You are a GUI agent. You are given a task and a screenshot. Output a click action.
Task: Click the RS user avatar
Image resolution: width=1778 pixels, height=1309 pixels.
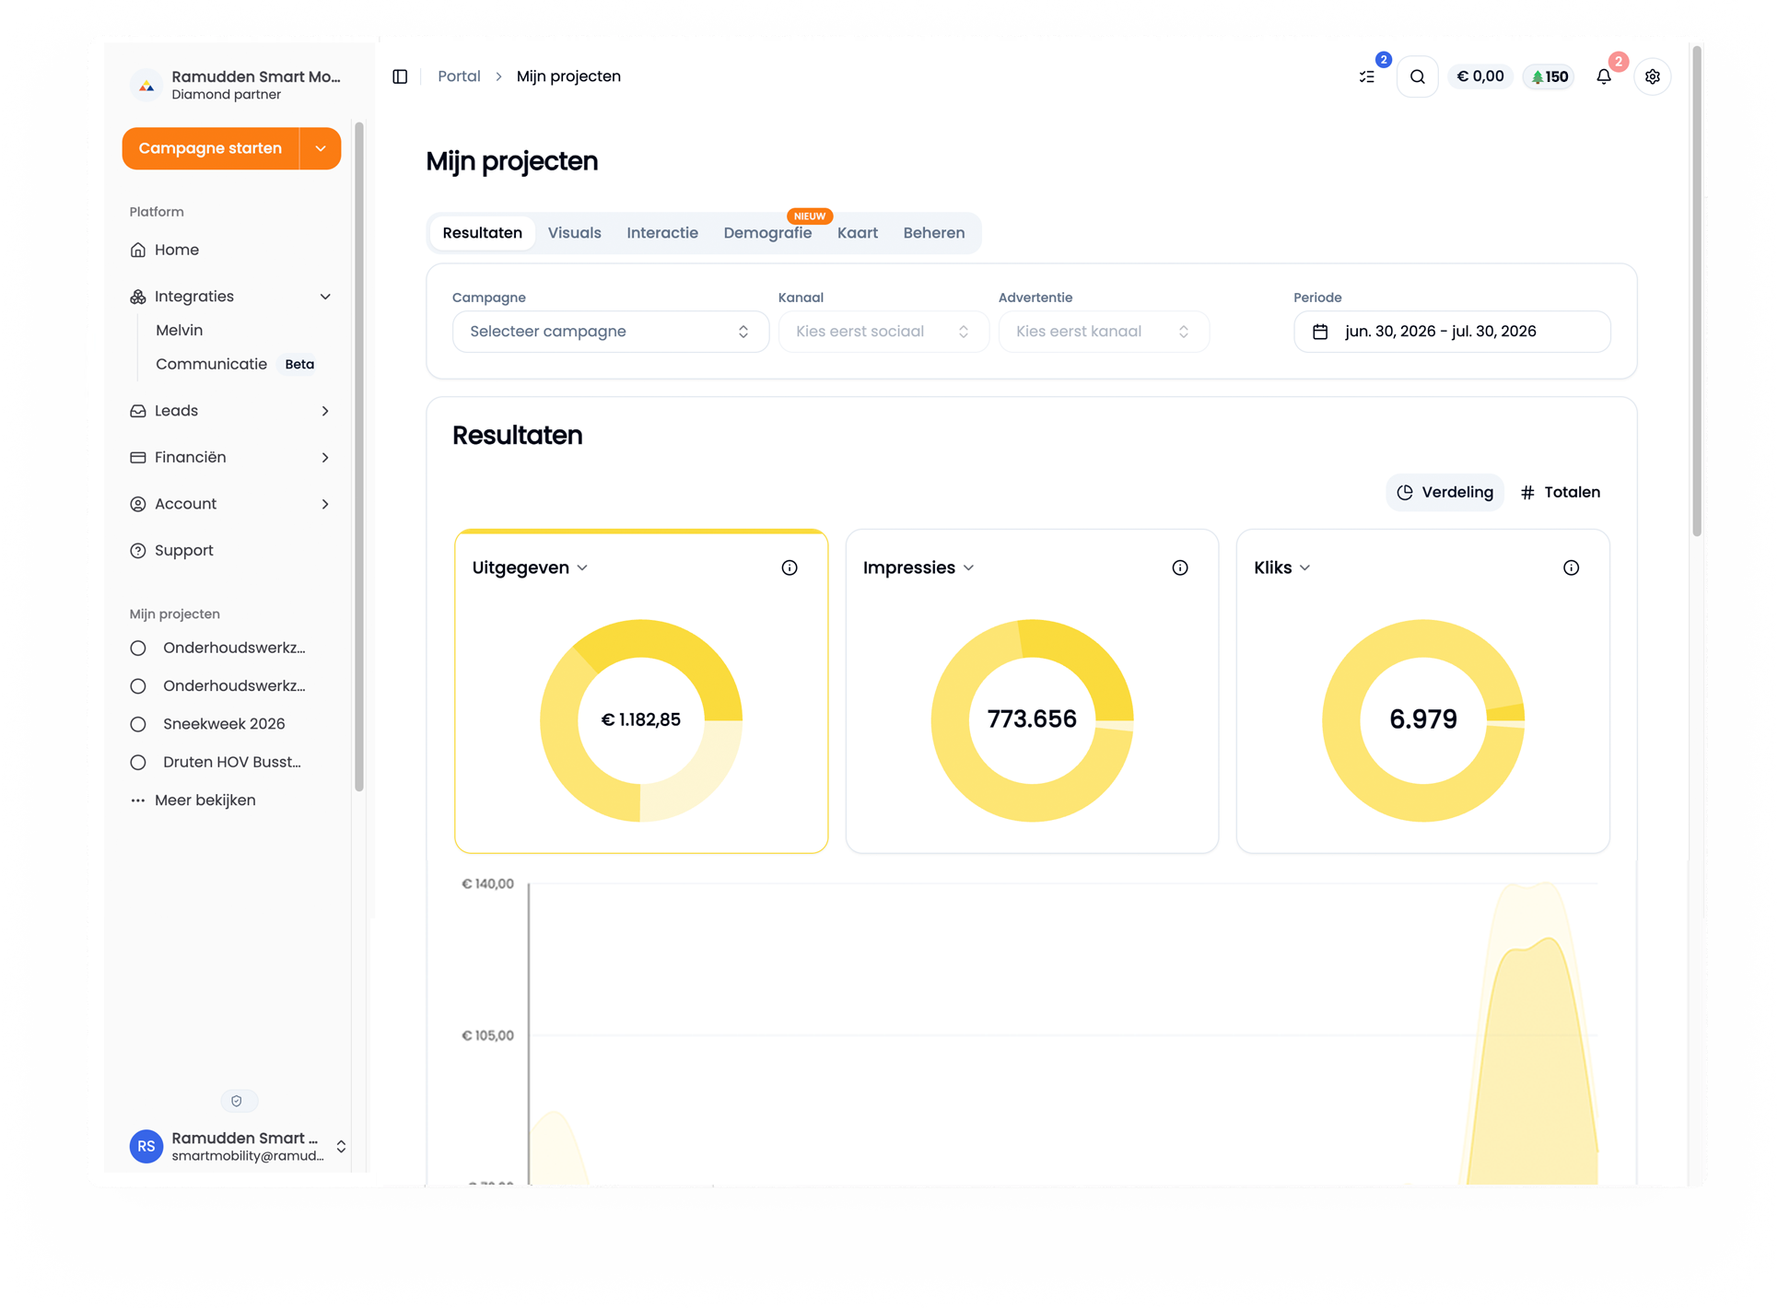pos(146,1146)
